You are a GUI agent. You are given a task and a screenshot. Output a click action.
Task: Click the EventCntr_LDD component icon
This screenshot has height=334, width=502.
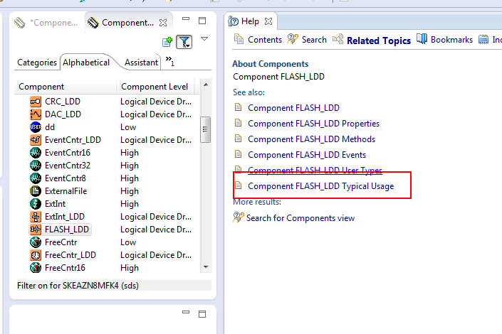[x=36, y=140]
